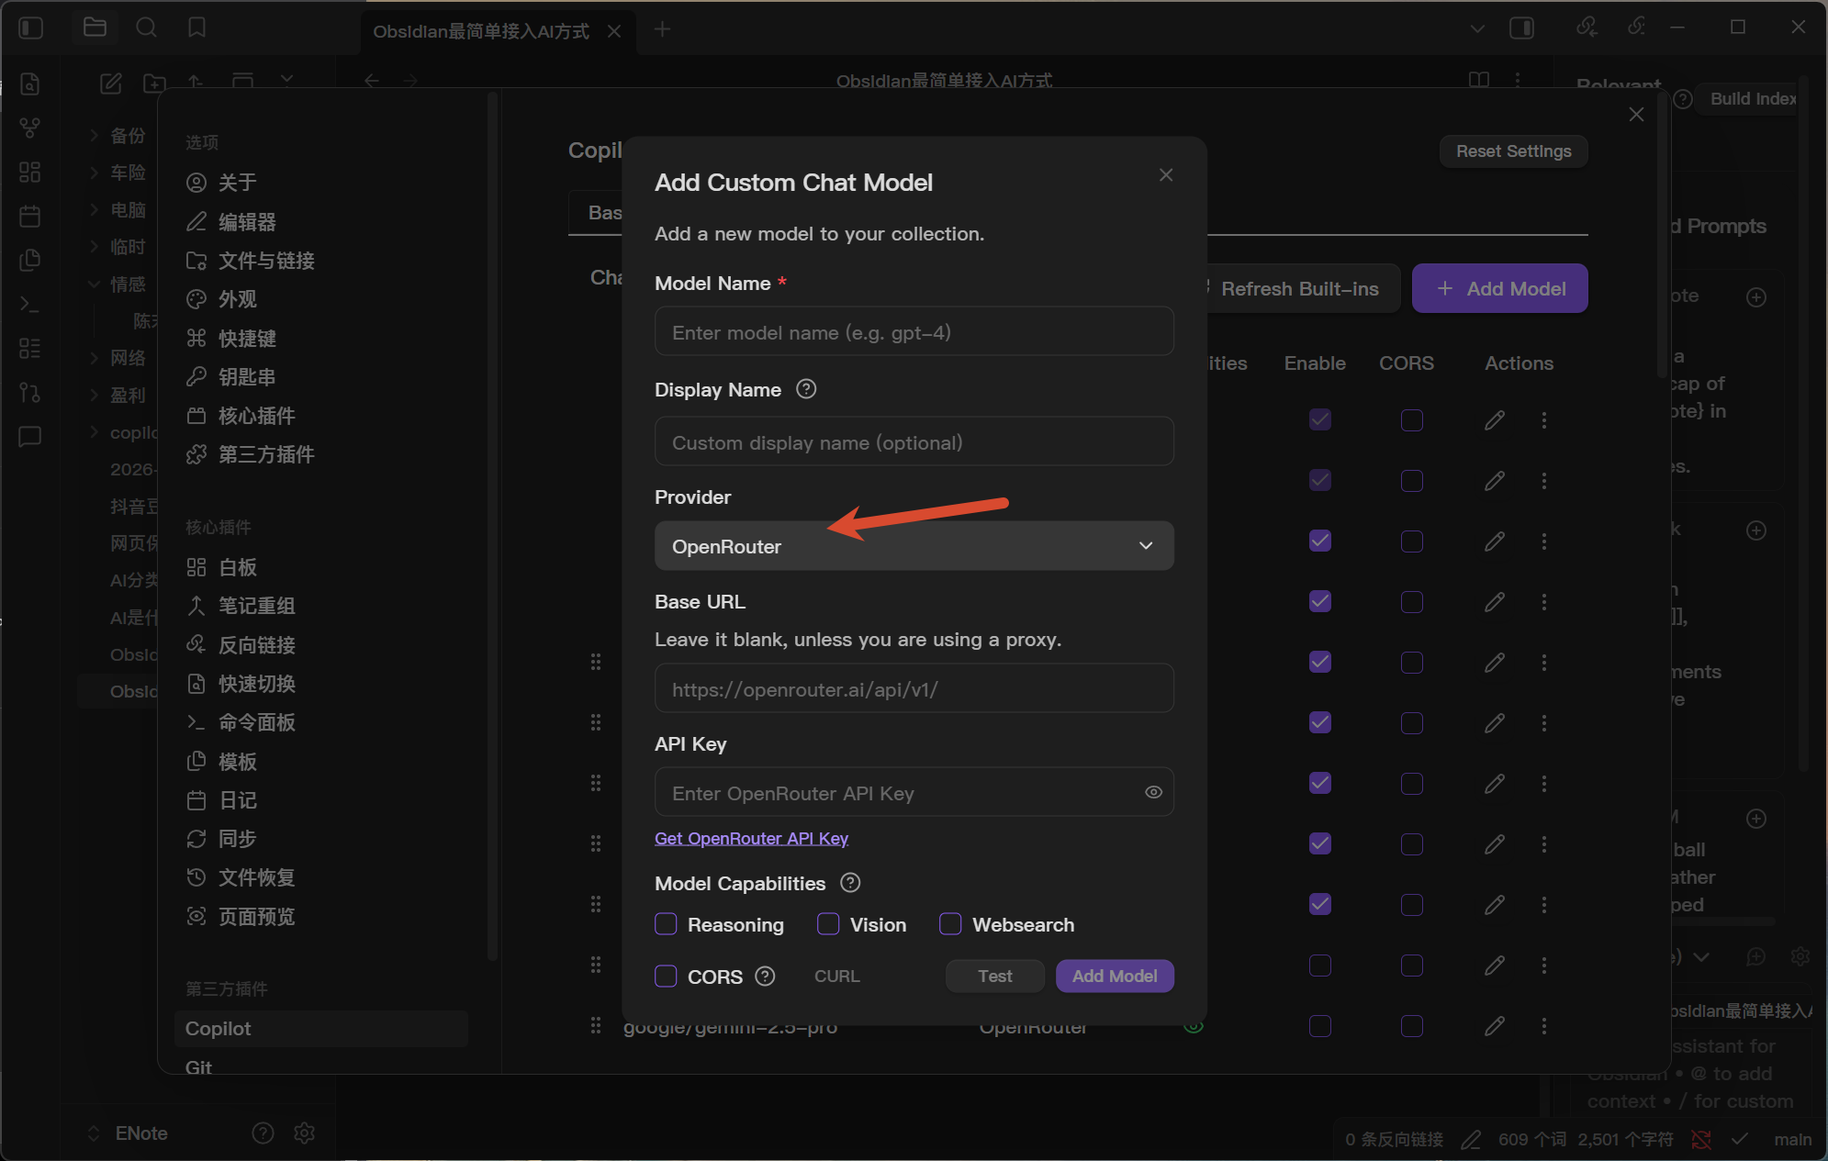Click the Model Name input field
This screenshot has width=1828, height=1161.
914,331
